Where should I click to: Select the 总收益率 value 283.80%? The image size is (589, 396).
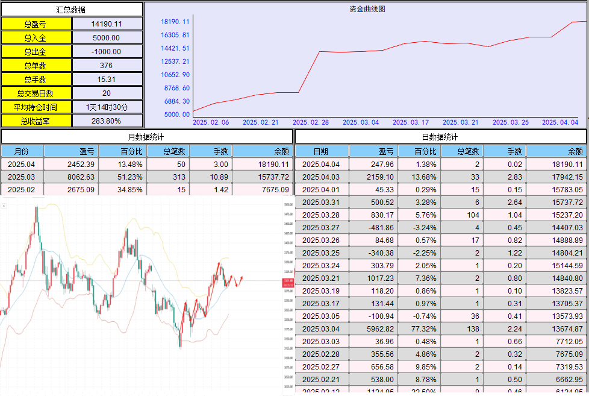(x=107, y=121)
